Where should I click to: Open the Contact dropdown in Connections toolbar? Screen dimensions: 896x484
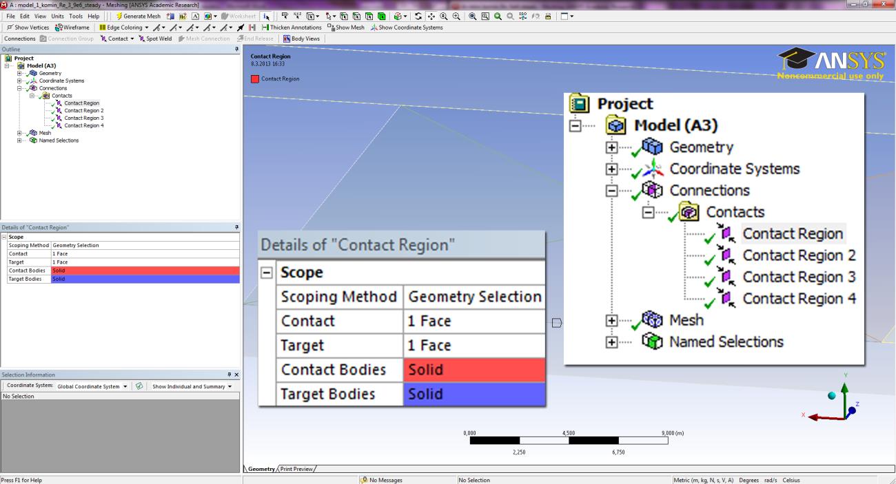[117, 39]
